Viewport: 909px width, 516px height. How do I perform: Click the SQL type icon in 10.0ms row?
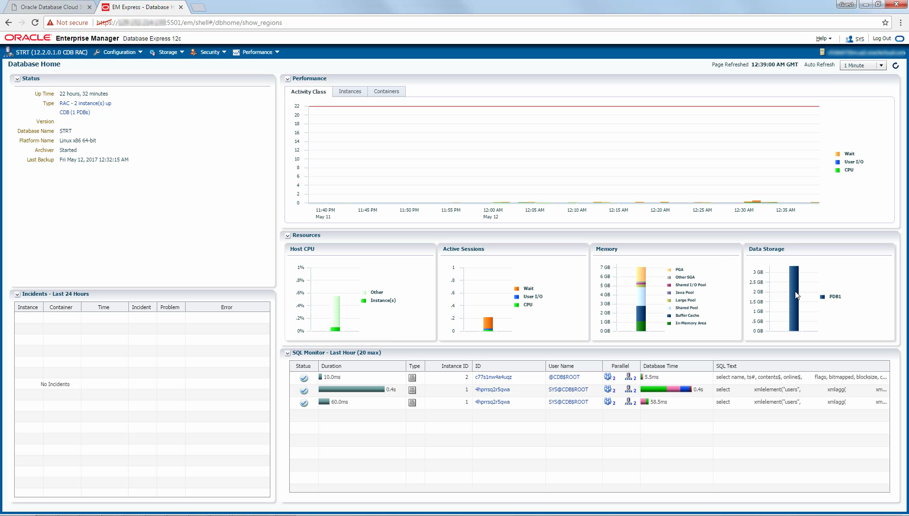pyautogui.click(x=412, y=378)
